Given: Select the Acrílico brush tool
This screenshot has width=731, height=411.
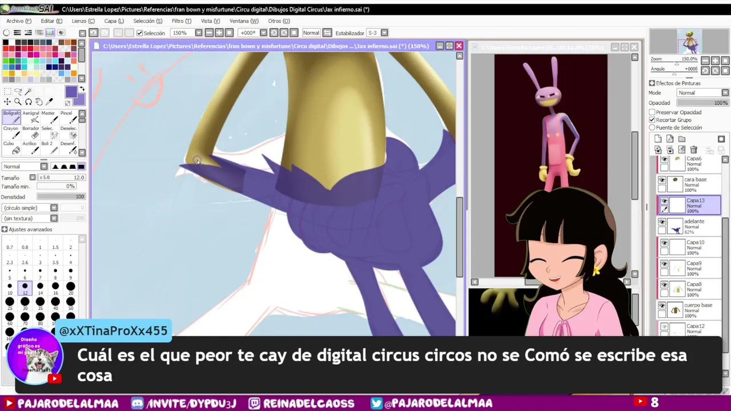Looking at the screenshot, I should (31, 148).
